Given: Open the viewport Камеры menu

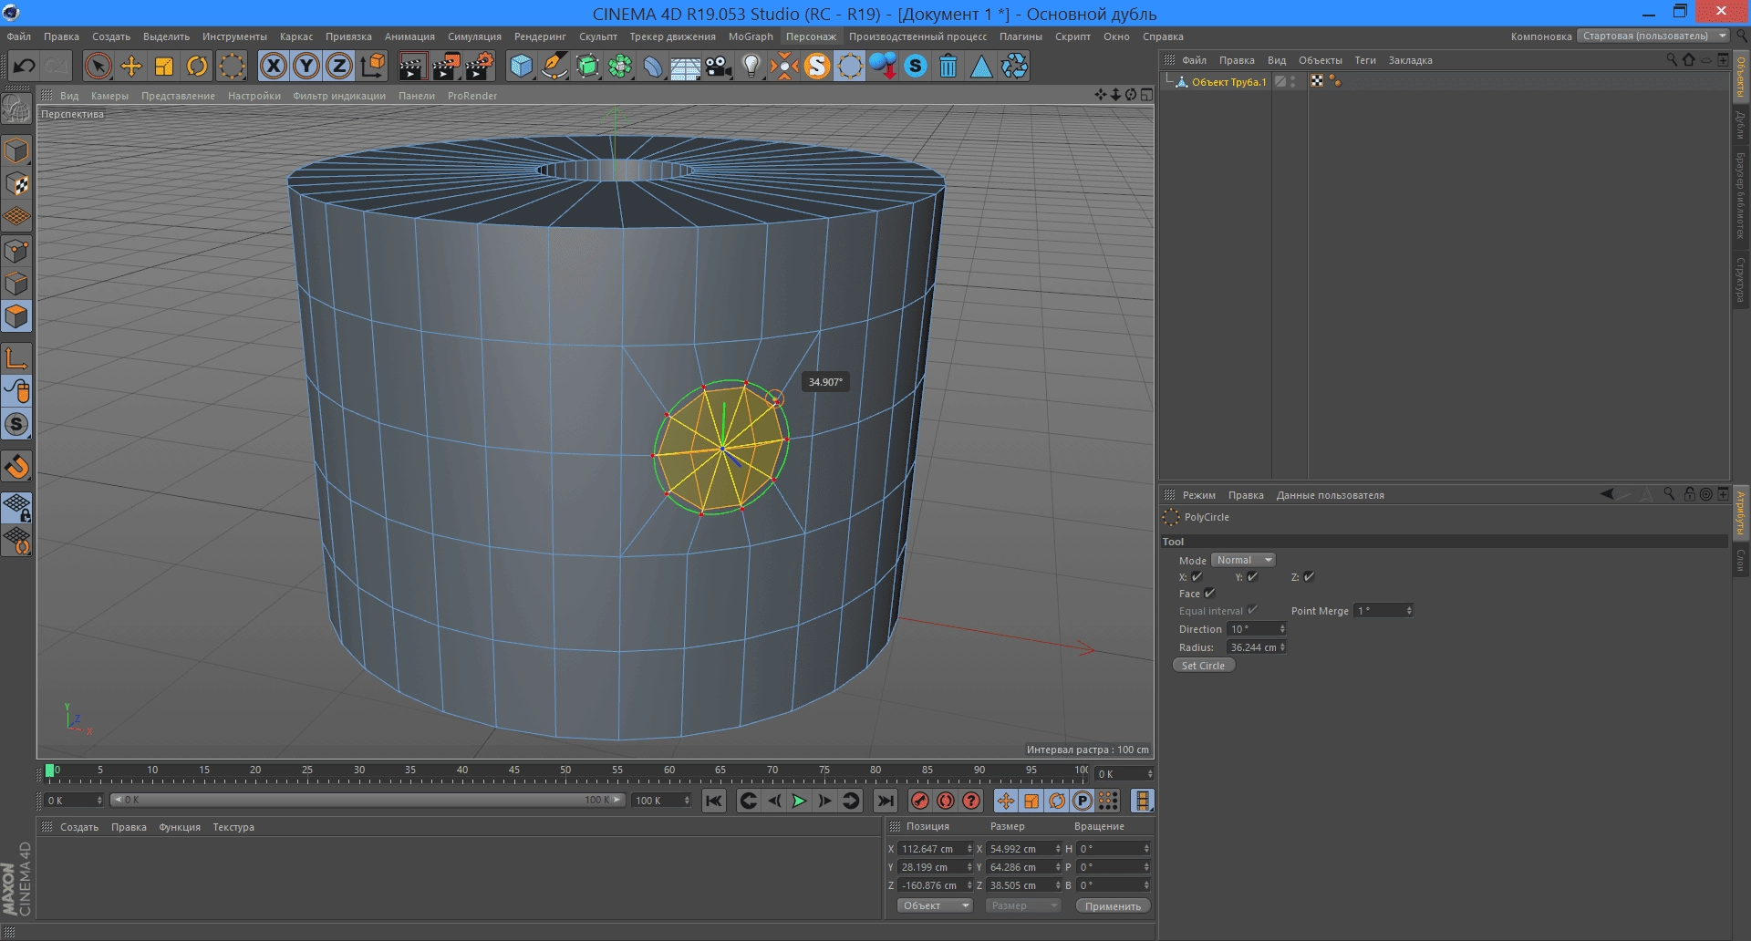Looking at the screenshot, I should [109, 96].
